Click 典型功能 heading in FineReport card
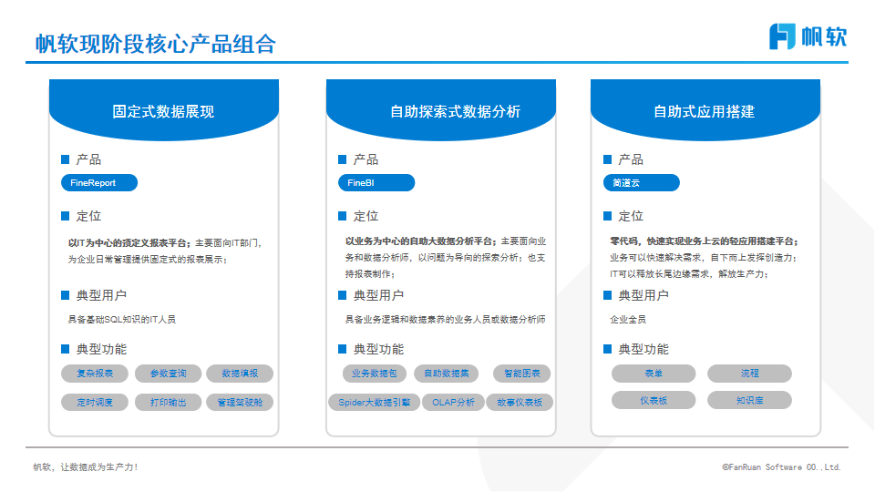The width and height of the screenshot is (875, 492). tap(101, 349)
